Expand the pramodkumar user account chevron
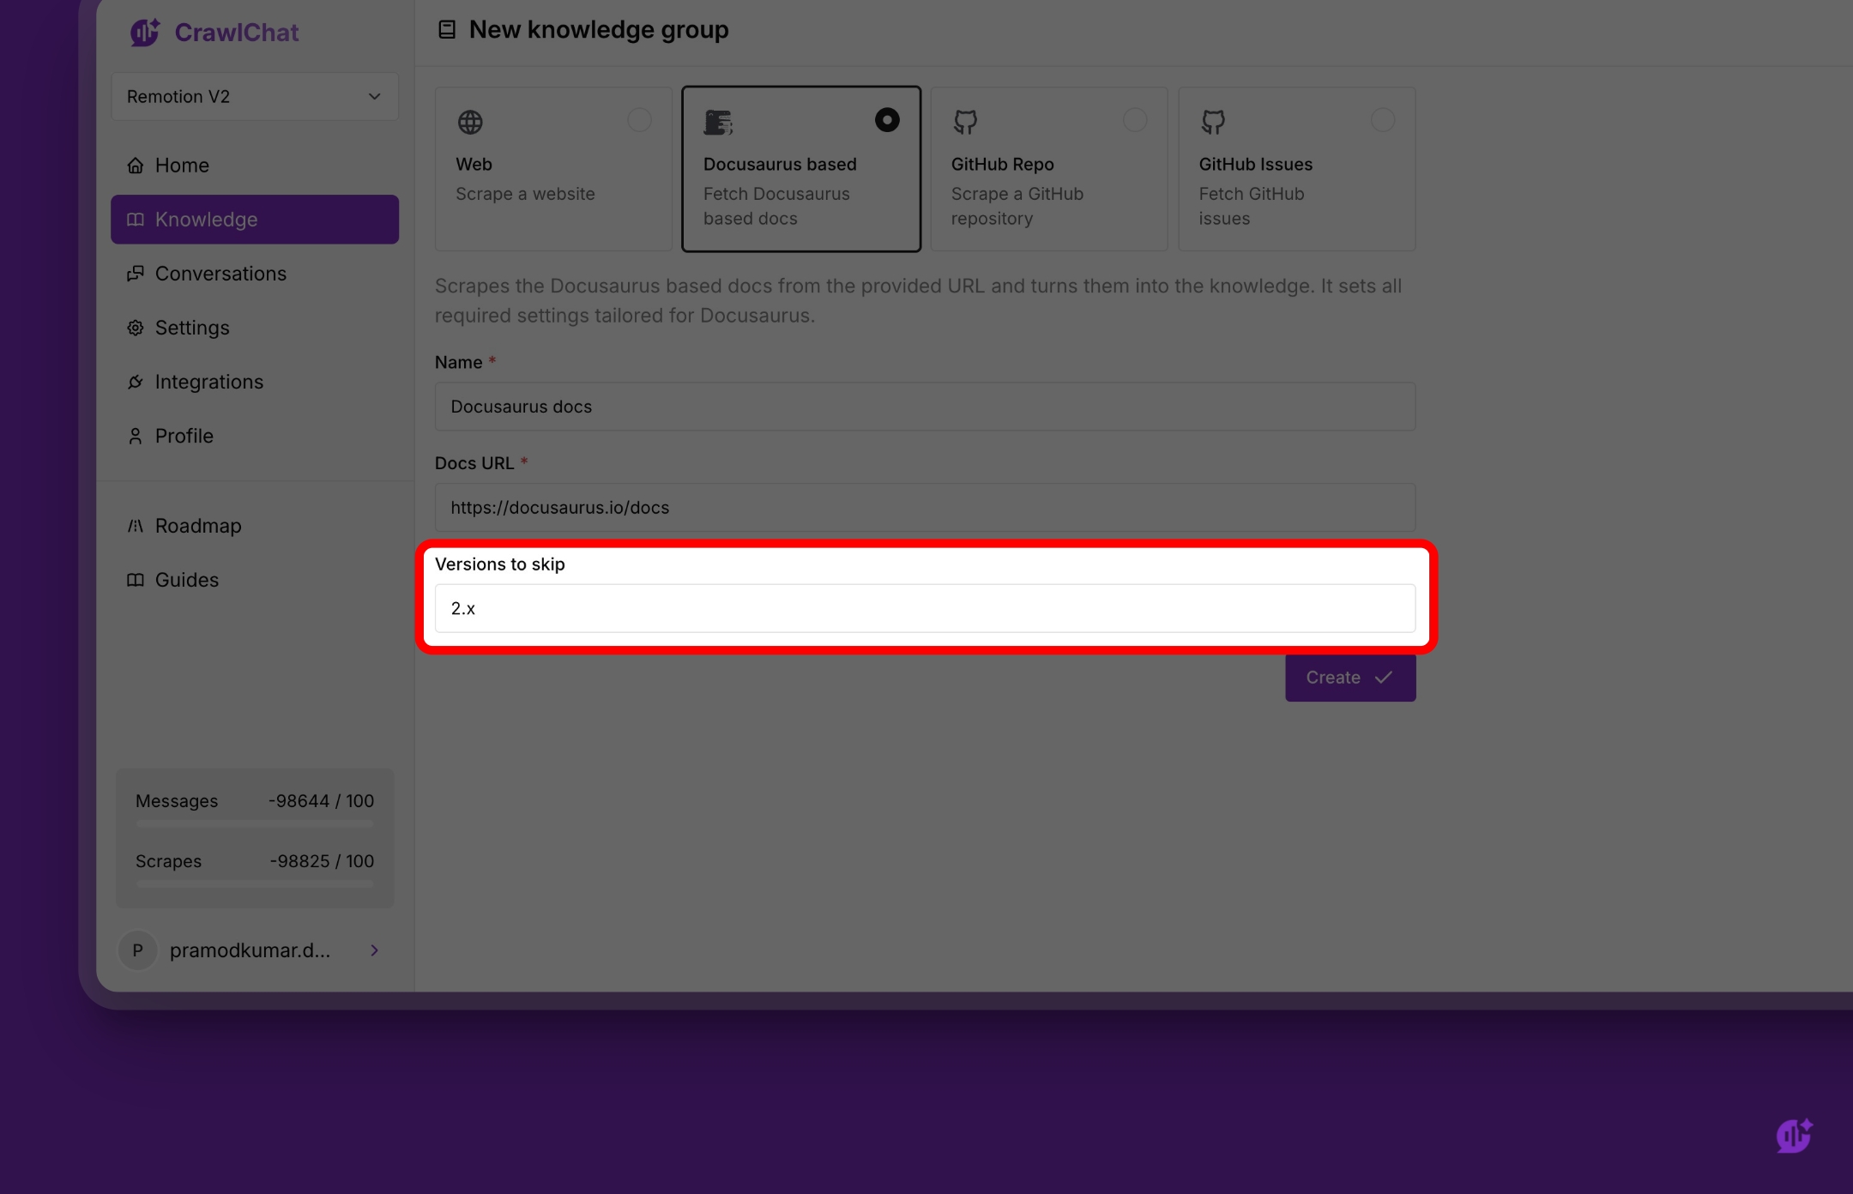1853x1194 pixels. point(375,950)
